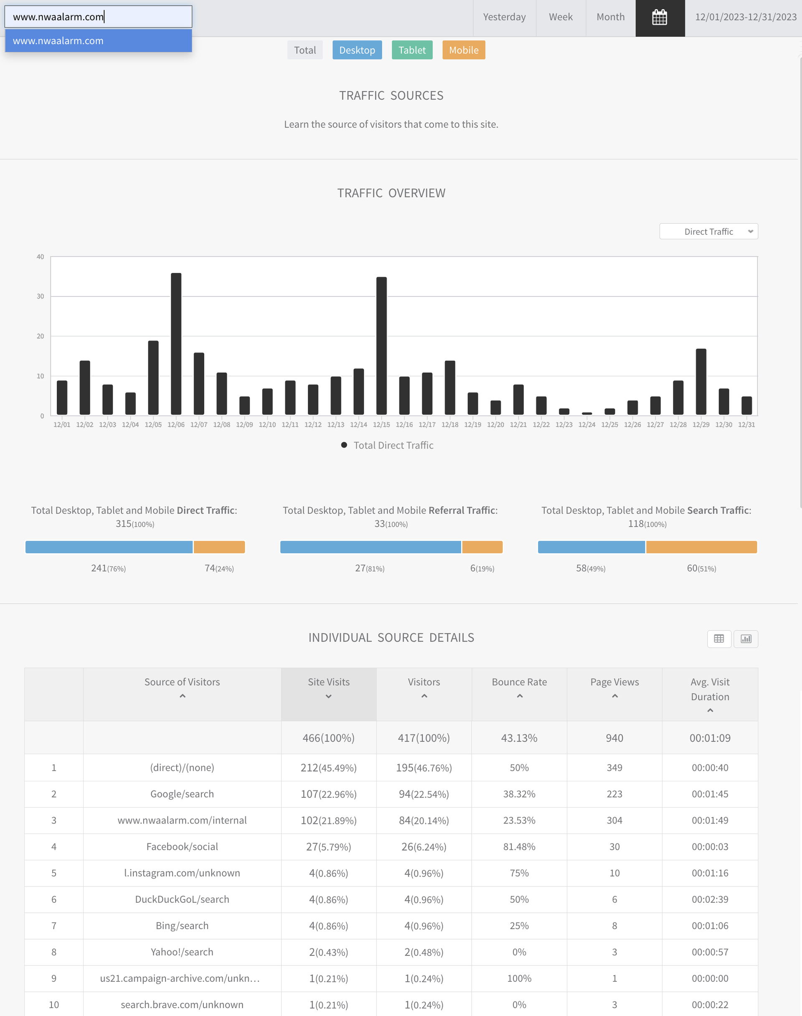Open the Direct Traffic dropdown
This screenshot has width=802, height=1016.
point(708,231)
